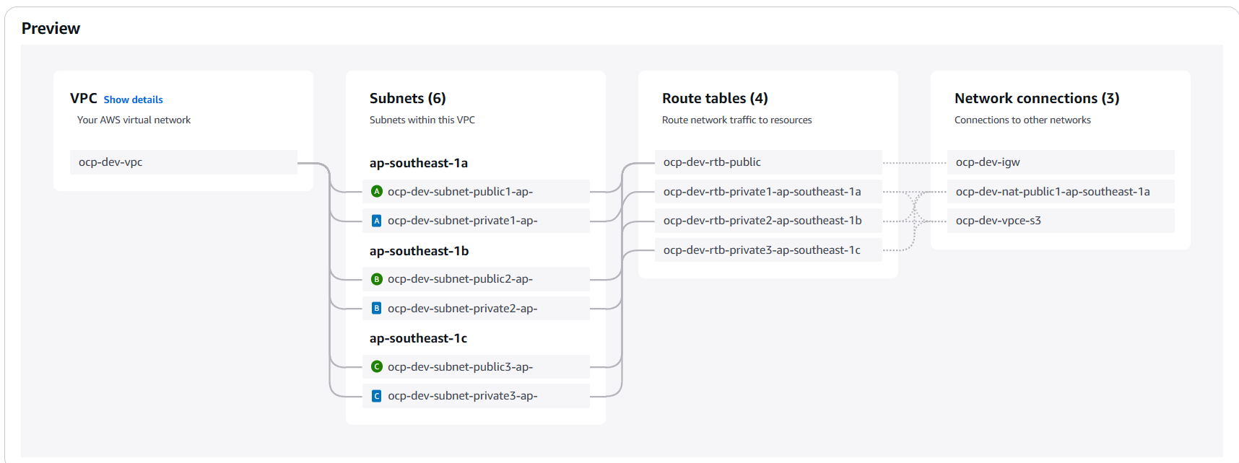
Task: Select ocp-dev-rtb-private2-ap-southeast-1b route table
Action: [768, 221]
